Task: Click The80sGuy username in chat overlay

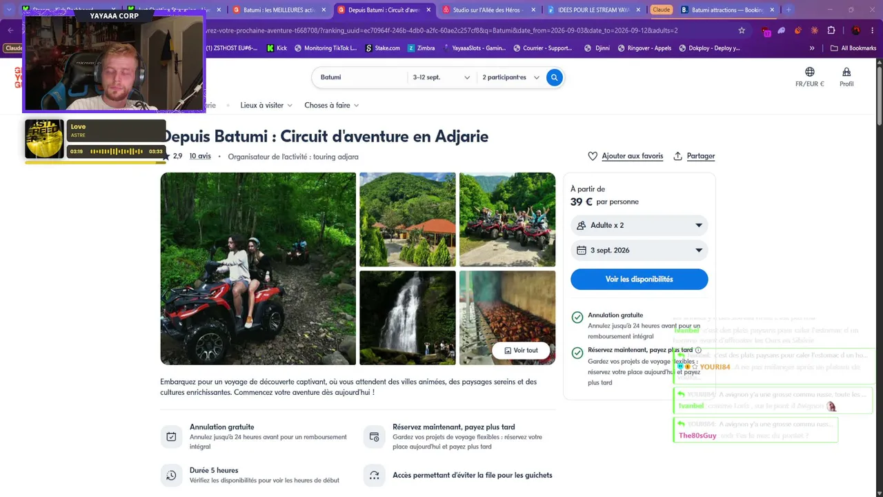Action: pos(697,436)
